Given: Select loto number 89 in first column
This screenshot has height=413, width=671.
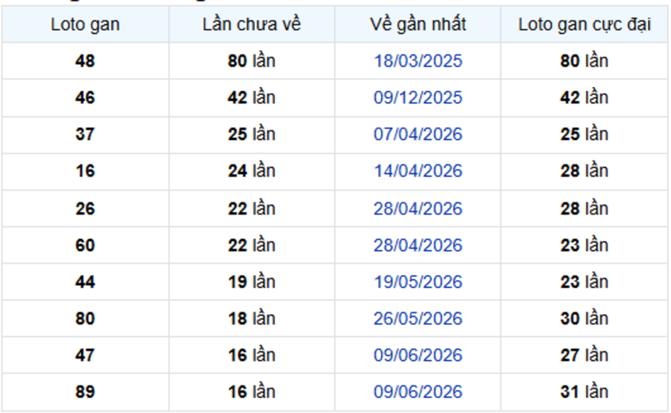Looking at the screenshot, I should point(85,392).
